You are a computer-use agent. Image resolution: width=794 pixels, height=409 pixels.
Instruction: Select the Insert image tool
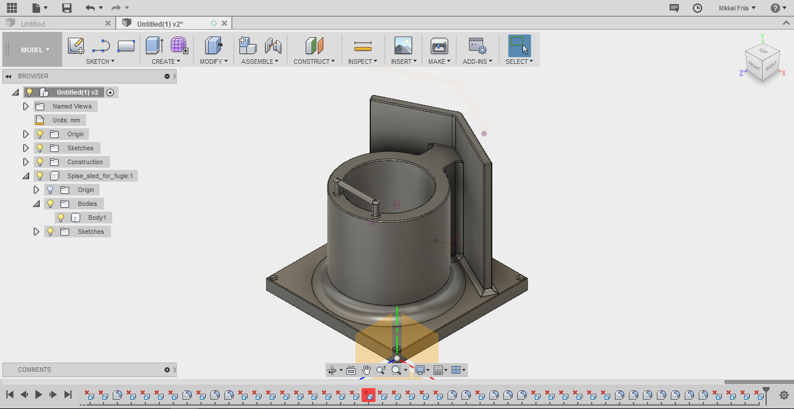point(403,46)
